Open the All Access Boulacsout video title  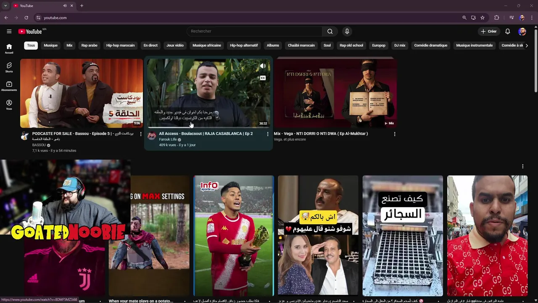click(206, 133)
